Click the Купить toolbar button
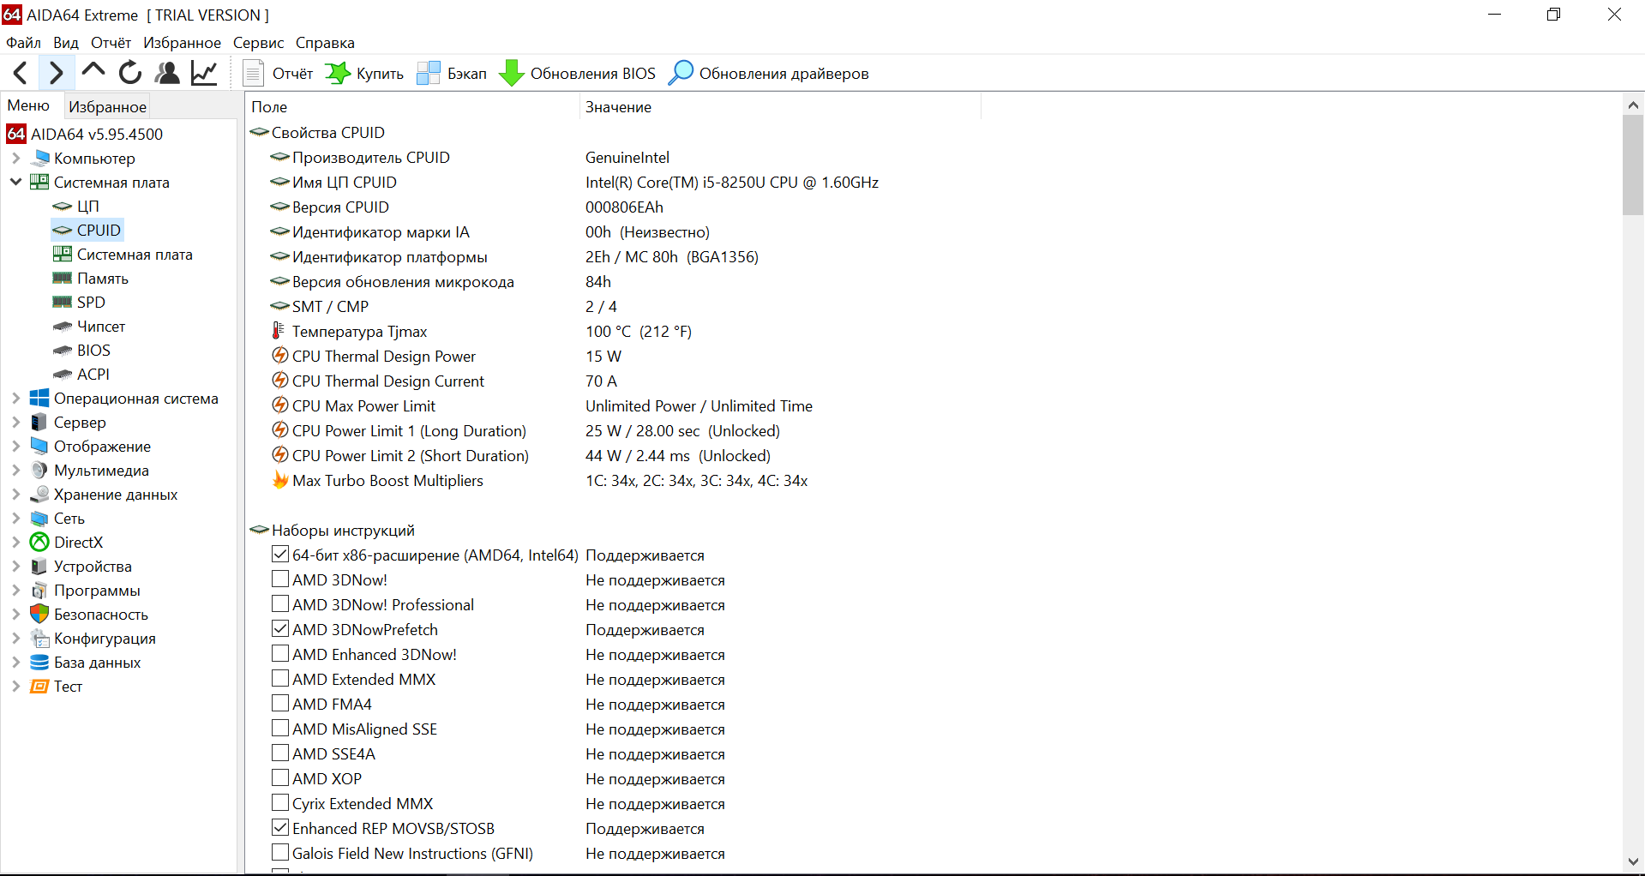The width and height of the screenshot is (1645, 876). pos(363,74)
